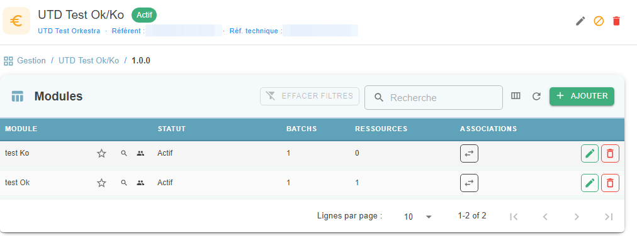Favorite the test Ko module star
Screen dimensions: 637x236
pos(101,153)
